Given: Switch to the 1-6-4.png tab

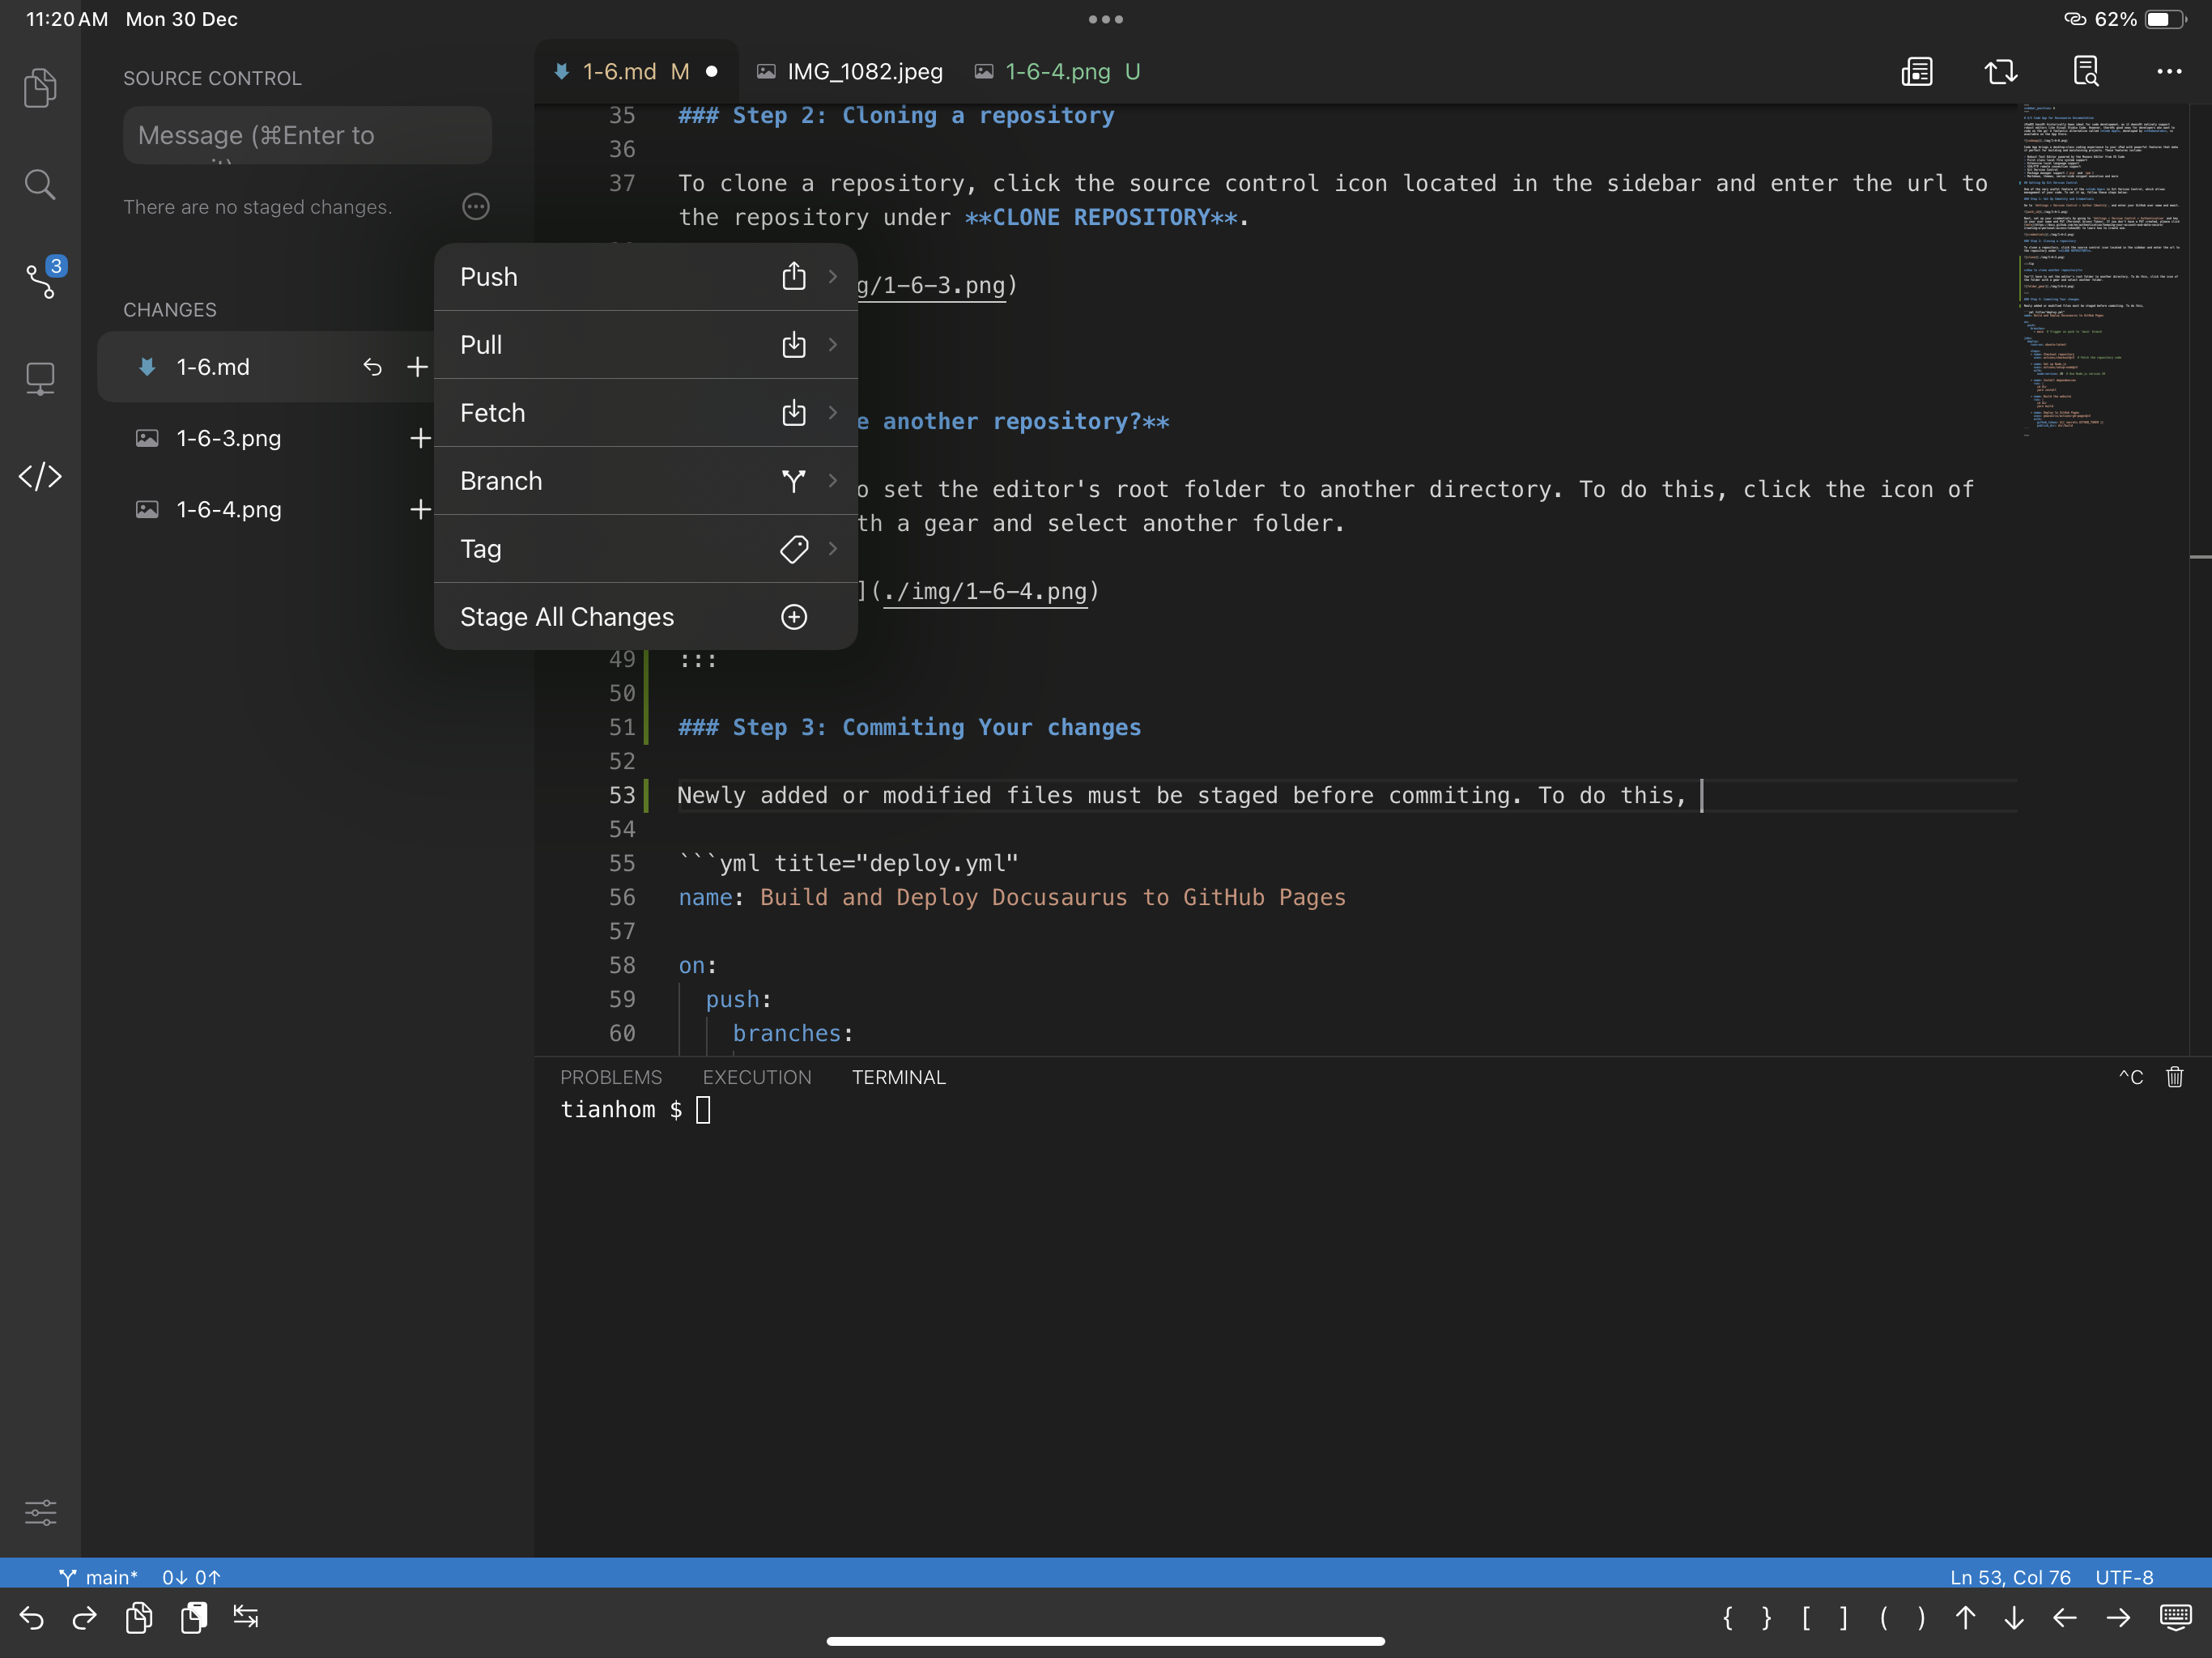Looking at the screenshot, I should 1059,72.
